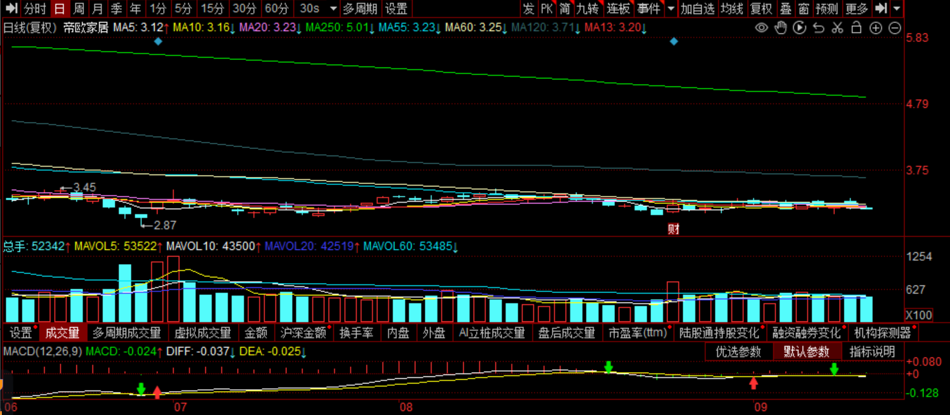Click the MA250: 5.01 legend label

pyautogui.click(x=339, y=28)
